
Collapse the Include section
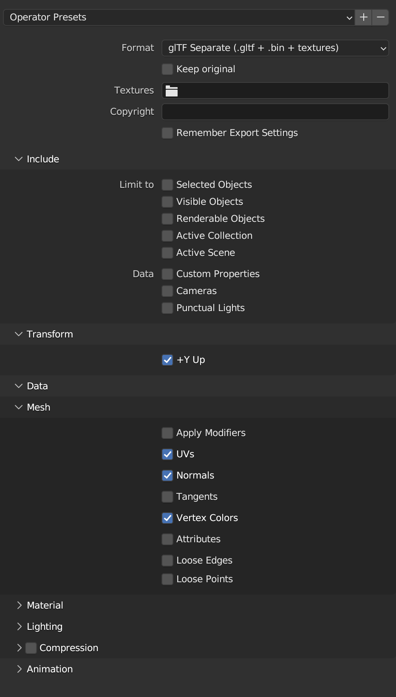click(42, 159)
